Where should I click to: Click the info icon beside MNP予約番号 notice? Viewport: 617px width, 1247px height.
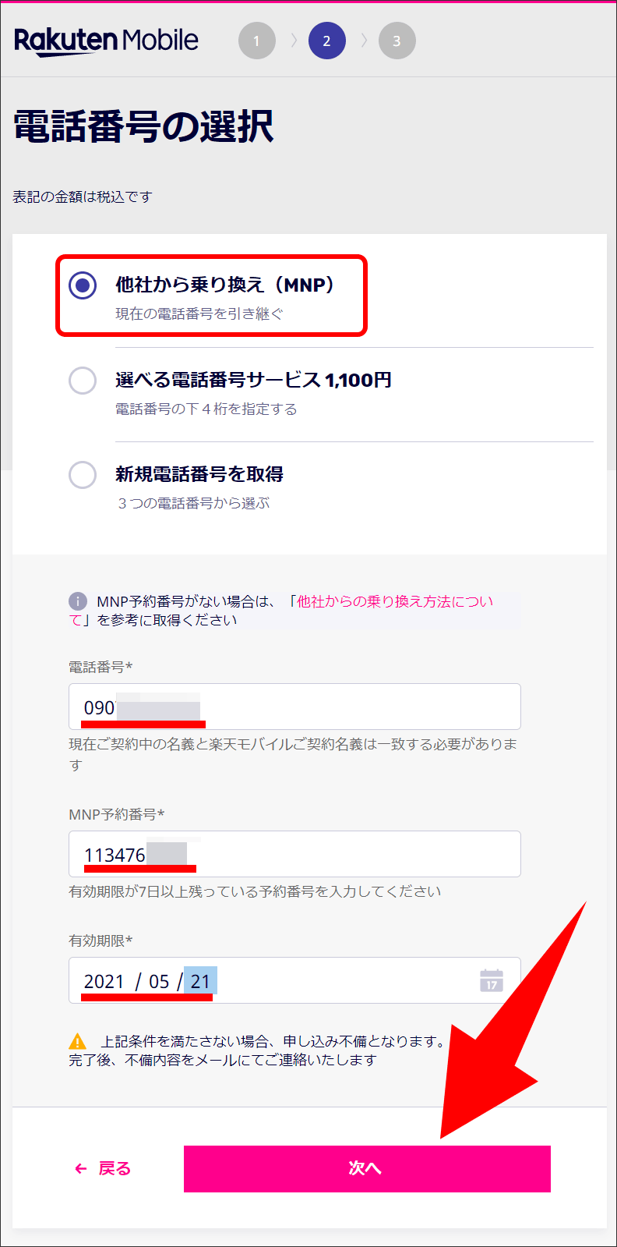[x=78, y=601]
